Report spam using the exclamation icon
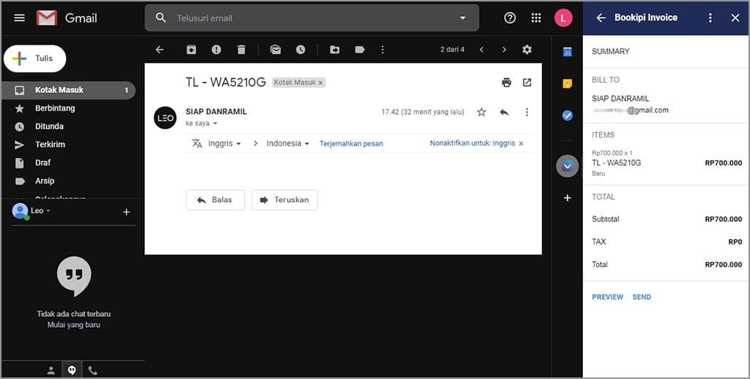This screenshot has width=750, height=379. click(x=216, y=50)
